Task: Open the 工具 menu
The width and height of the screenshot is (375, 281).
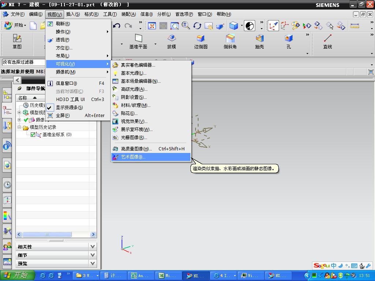Action: coord(110,14)
